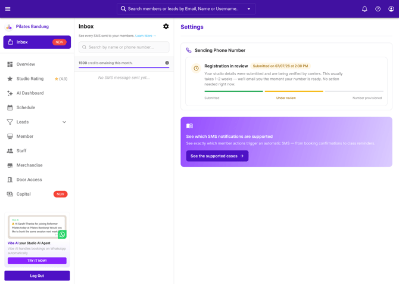
Task: Click the Leads funnel icon
Action: (10, 122)
